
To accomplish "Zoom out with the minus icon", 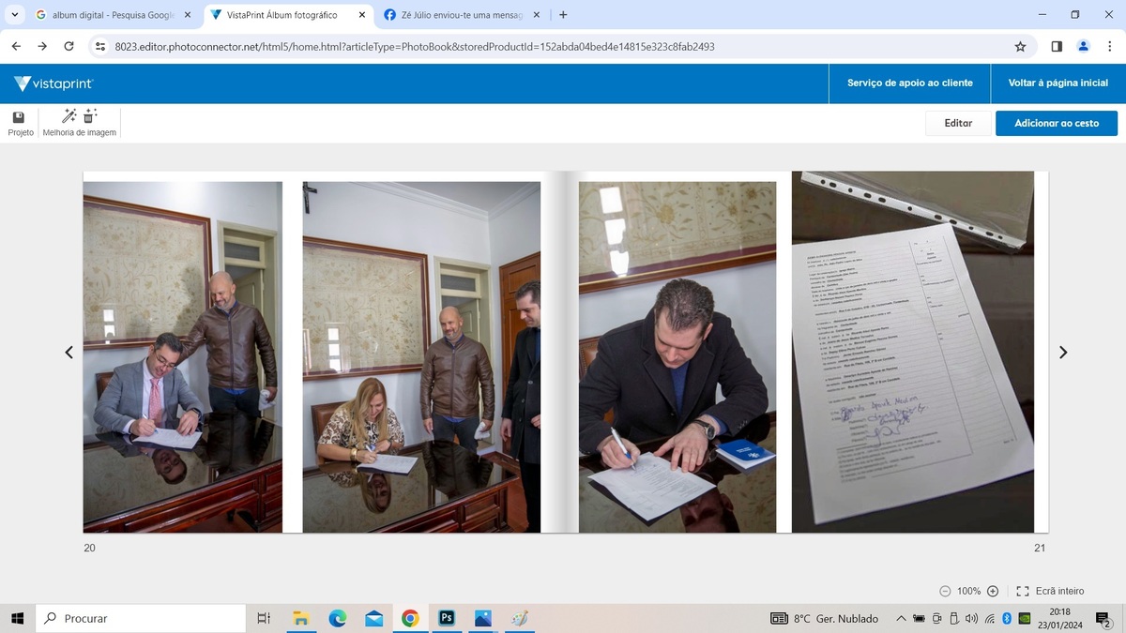I will (945, 591).
